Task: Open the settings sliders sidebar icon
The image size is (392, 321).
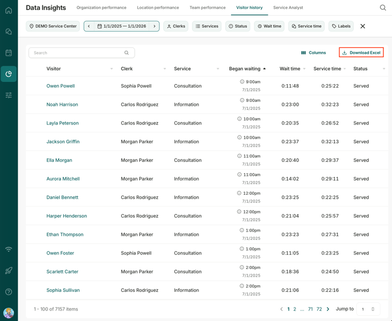Action: tap(9, 95)
